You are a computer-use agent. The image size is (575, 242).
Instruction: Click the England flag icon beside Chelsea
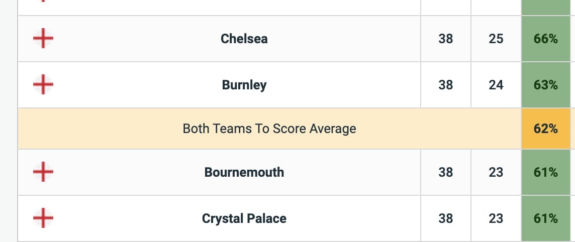(43, 38)
